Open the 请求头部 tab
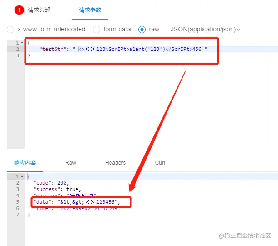278x246 pixels. 39,10
